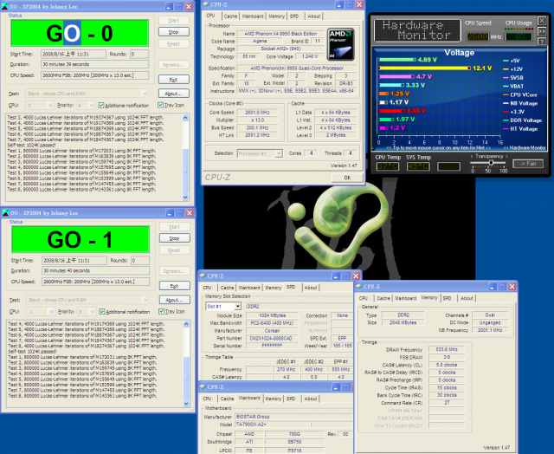The width and height of the screenshot is (554, 454).
Task: Select +5V legend marker in Hardware Monitor
Action: 506,61
